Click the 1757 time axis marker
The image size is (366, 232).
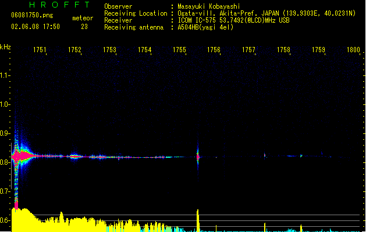(x=248, y=50)
